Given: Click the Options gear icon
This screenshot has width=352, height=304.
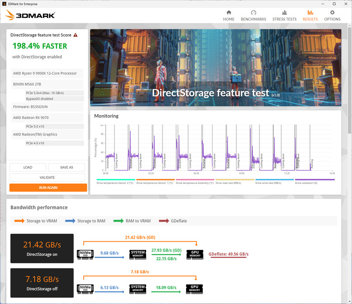Looking at the screenshot, I should [332, 12].
